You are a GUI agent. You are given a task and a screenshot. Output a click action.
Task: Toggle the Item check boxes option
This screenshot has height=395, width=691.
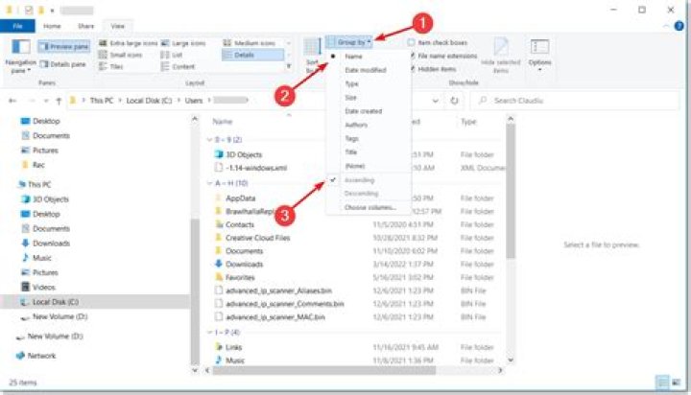pyautogui.click(x=412, y=43)
